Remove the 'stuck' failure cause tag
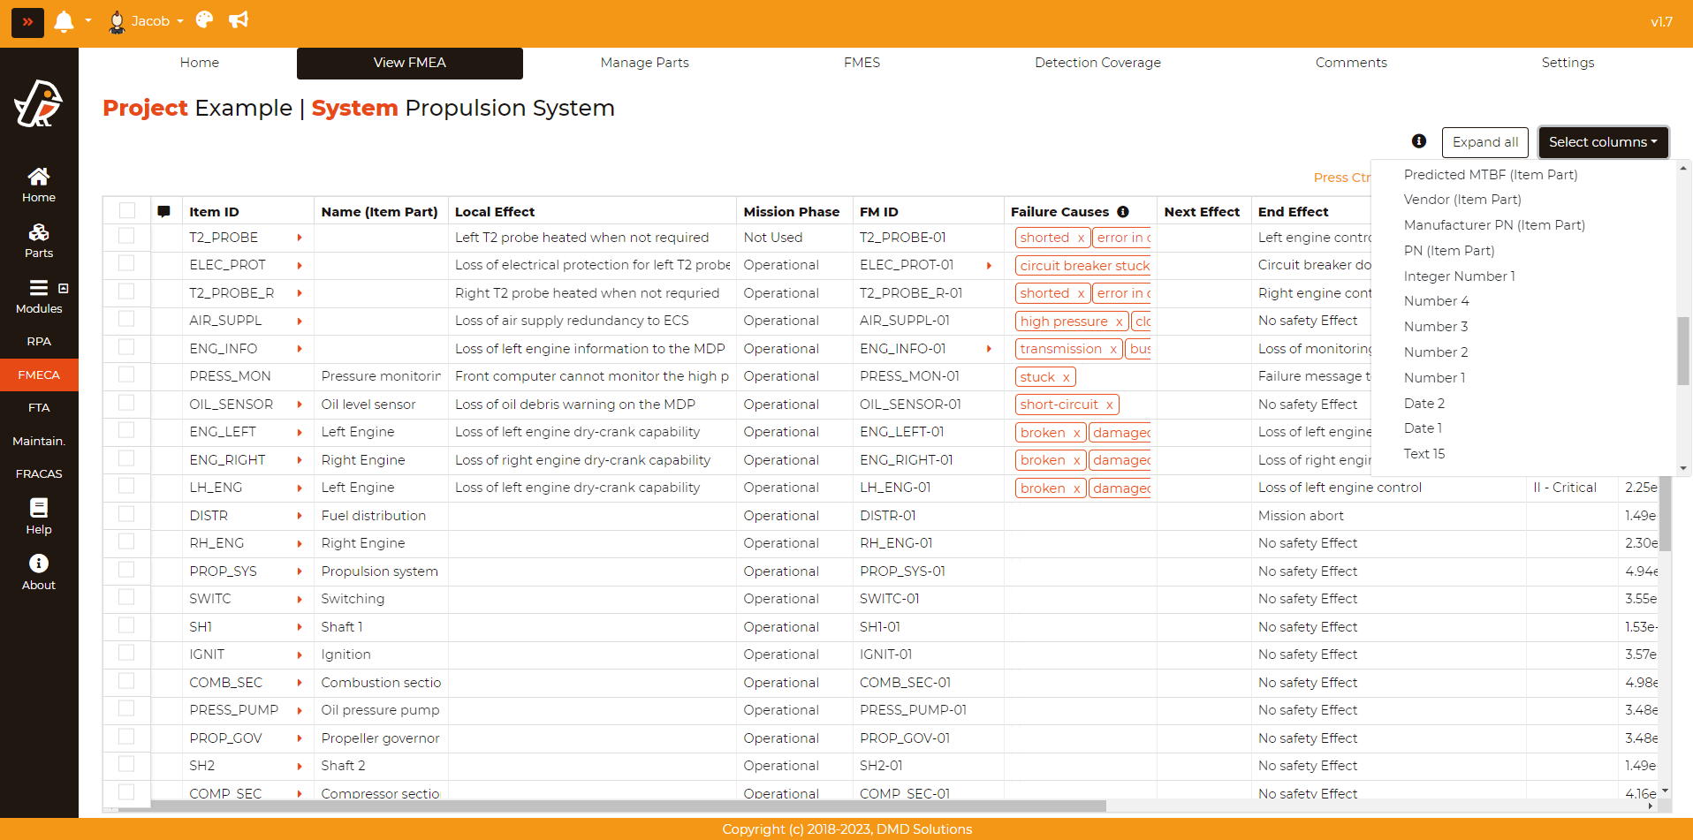The width and height of the screenshot is (1693, 840). pos(1067,377)
